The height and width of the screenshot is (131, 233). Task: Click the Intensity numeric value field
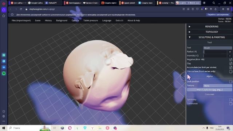pyautogui.click(x=230, y=56)
